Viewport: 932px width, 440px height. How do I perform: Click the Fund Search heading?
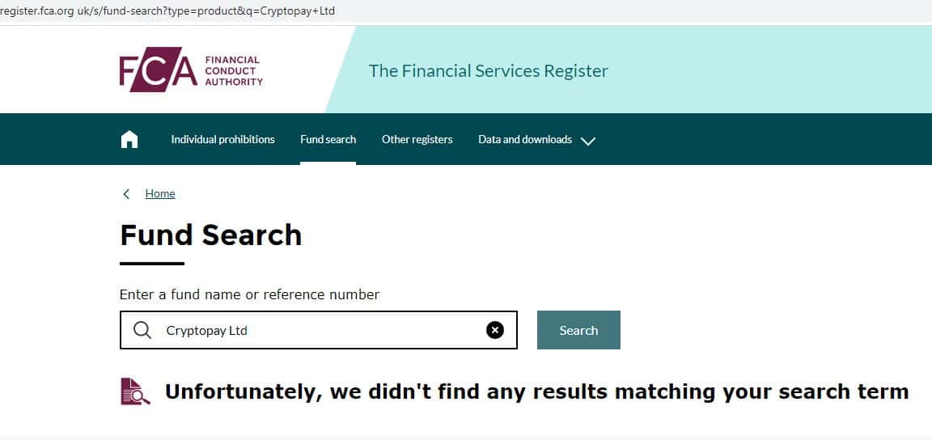click(x=211, y=235)
